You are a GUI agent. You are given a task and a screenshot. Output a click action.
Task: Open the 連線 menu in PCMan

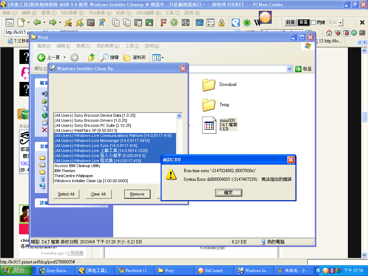pyautogui.click(x=10, y=13)
